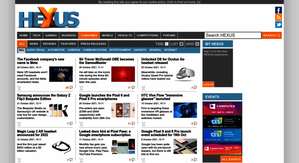Switch to TIME view icon

click(x=167, y=44)
